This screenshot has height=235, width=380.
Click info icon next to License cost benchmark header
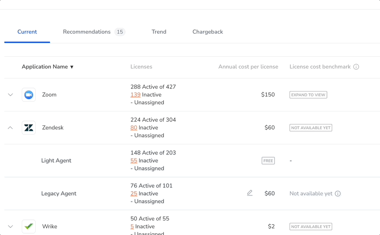[x=356, y=67]
